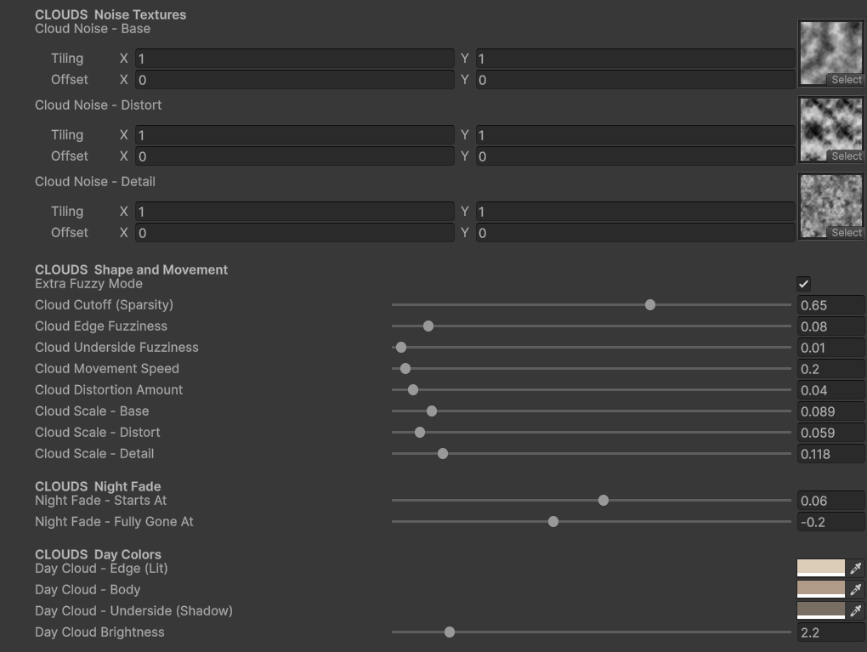Open Day Cloud Underside (Shadow) color swatch
This screenshot has height=652, width=867.
point(820,610)
